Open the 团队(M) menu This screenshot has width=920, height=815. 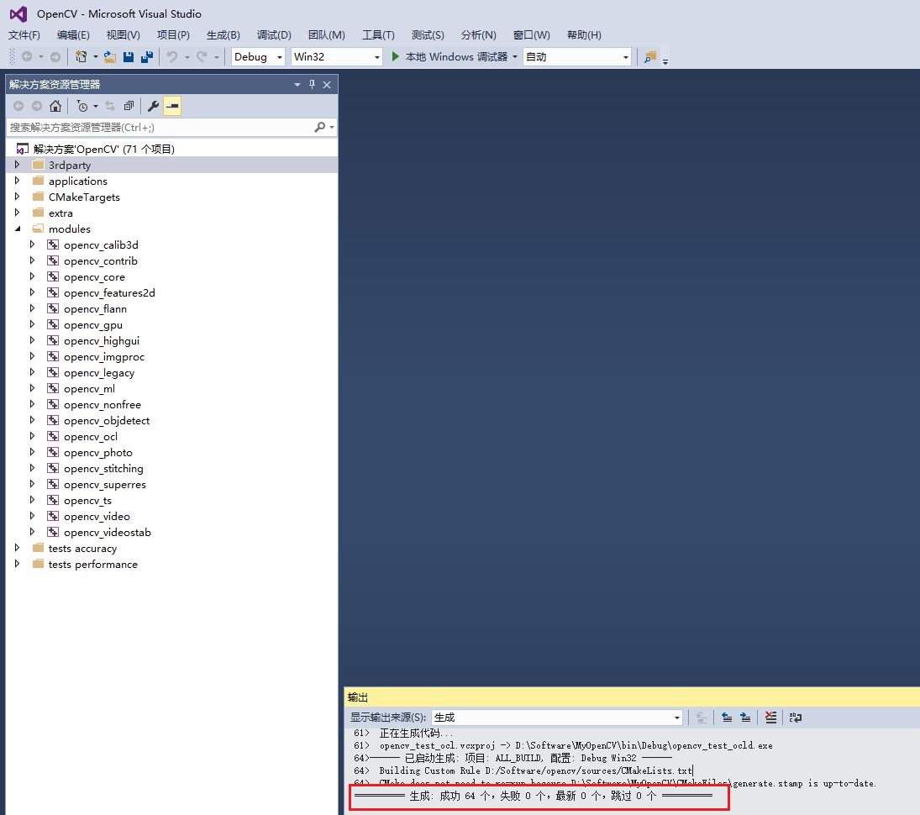(326, 35)
